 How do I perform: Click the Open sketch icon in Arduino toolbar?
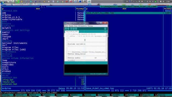click(x=74, y=29)
